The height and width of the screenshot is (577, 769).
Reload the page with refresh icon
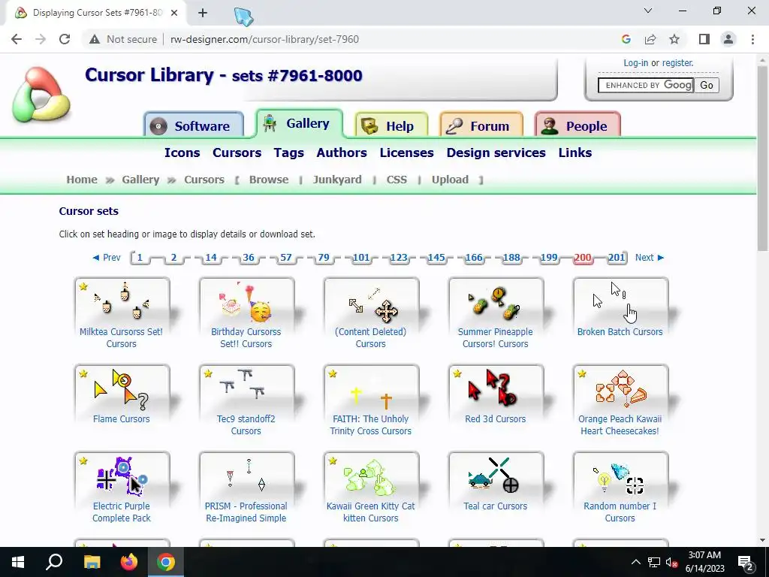(65, 39)
